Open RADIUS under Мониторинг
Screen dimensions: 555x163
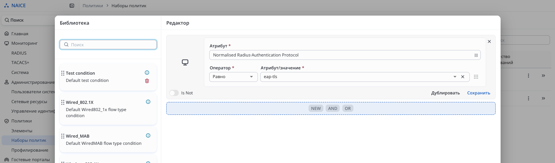point(19,53)
